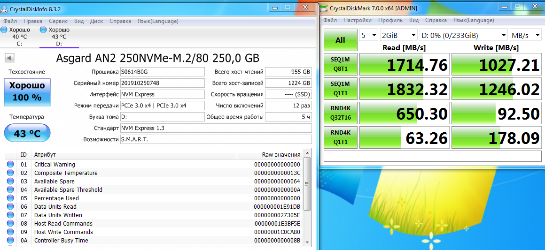545x250 pixels.
Task: Click status orb for Host Write Commands
Action: pos(10,232)
